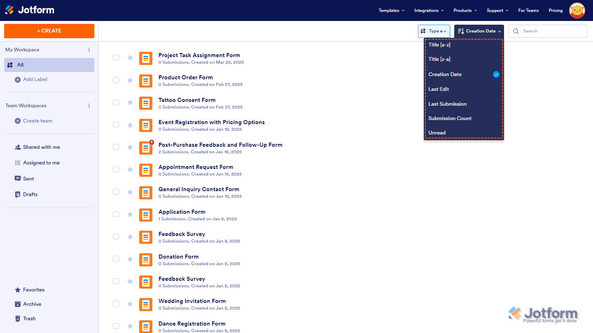Click the Archive icon in sidebar
Screen dimensions: 593x333
point(17,304)
